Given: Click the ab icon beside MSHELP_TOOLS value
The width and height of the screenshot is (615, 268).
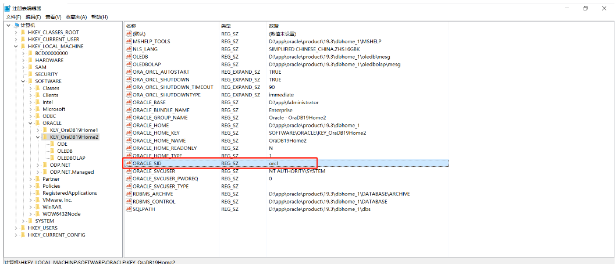Looking at the screenshot, I should point(128,41).
